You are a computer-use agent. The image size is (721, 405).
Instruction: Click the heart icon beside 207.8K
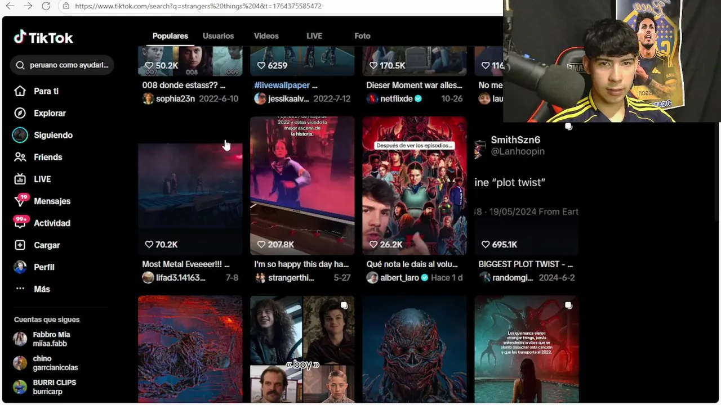pos(261,244)
